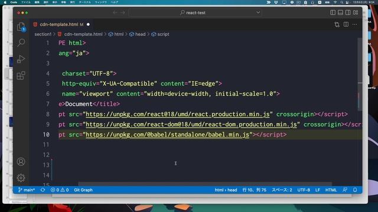Click cdn-template.html in the breadcrumb

coord(83,34)
